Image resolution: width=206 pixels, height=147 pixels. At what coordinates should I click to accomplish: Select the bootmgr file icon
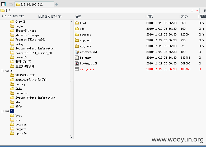(77, 58)
